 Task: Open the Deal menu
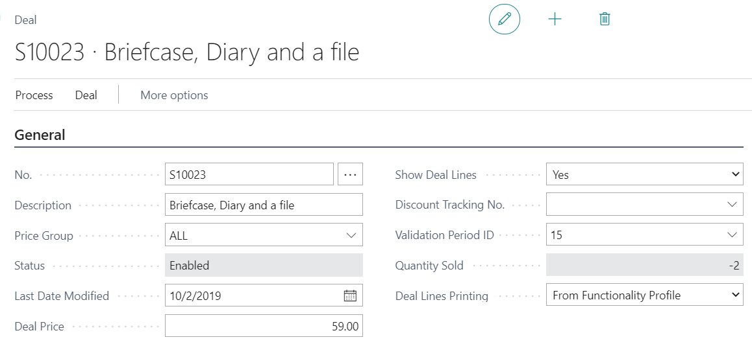pyautogui.click(x=86, y=95)
